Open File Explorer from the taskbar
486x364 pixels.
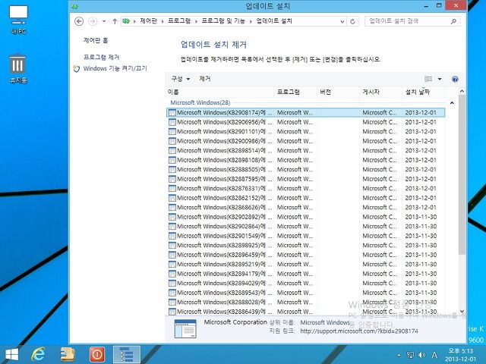click(x=68, y=355)
